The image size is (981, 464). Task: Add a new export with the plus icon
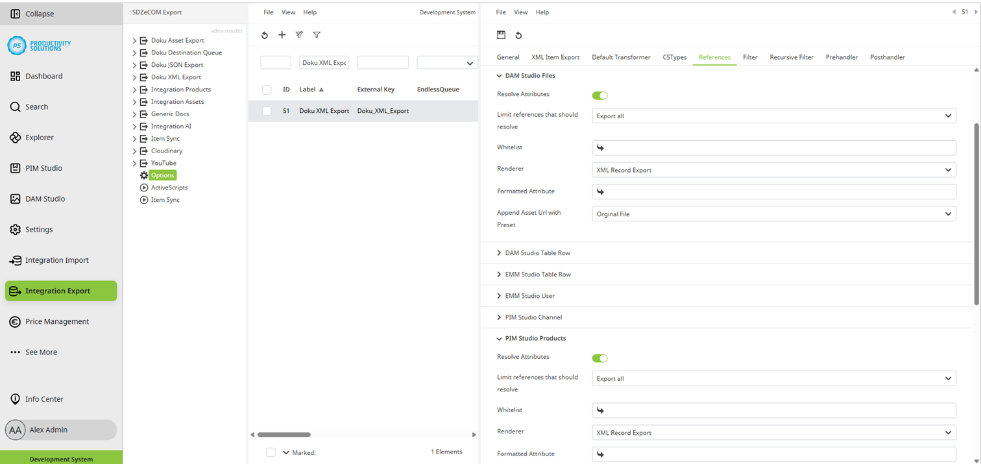282,35
